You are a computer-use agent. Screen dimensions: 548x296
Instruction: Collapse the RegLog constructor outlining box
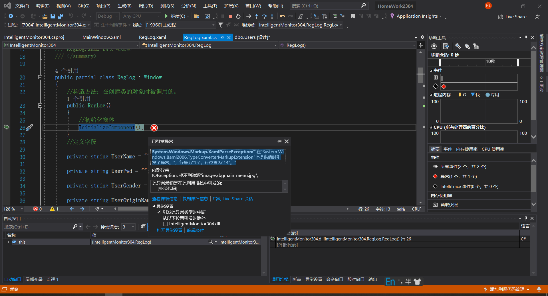(40, 105)
